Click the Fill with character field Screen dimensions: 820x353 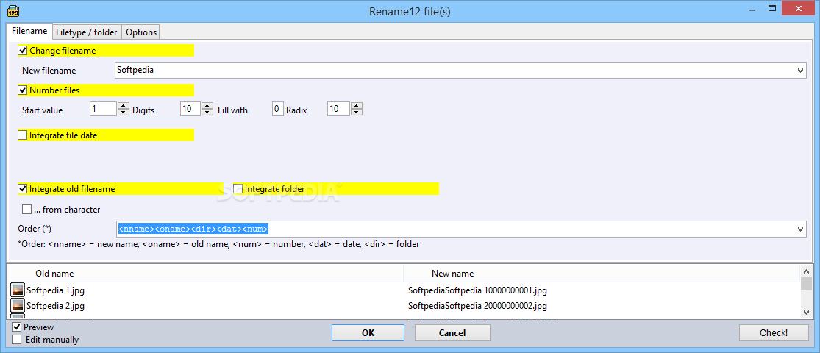(x=278, y=109)
